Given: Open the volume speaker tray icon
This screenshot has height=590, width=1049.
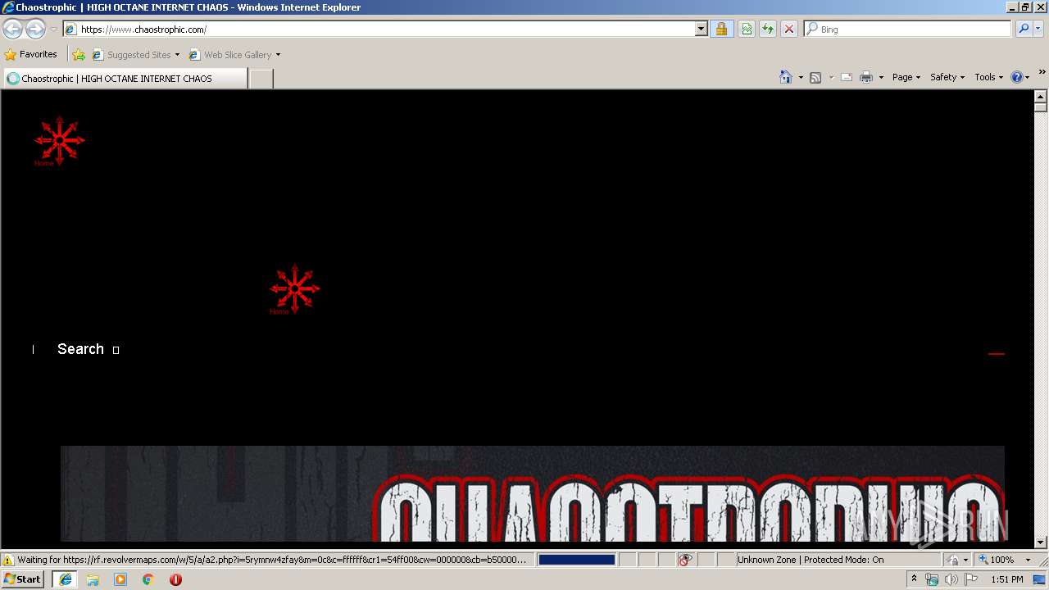Looking at the screenshot, I should point(951,579).
